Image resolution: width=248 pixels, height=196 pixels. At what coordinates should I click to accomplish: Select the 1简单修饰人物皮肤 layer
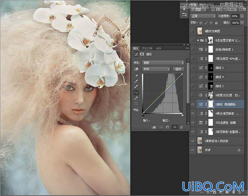(x=217, y=141)
